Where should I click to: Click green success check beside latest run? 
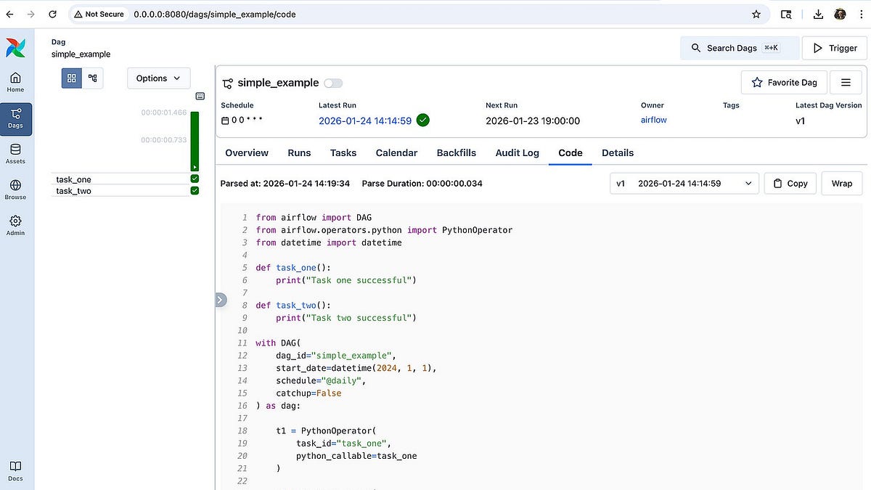tap(422, 121)
